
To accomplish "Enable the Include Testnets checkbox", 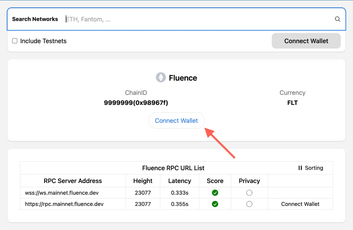I will tap(15, 41).
